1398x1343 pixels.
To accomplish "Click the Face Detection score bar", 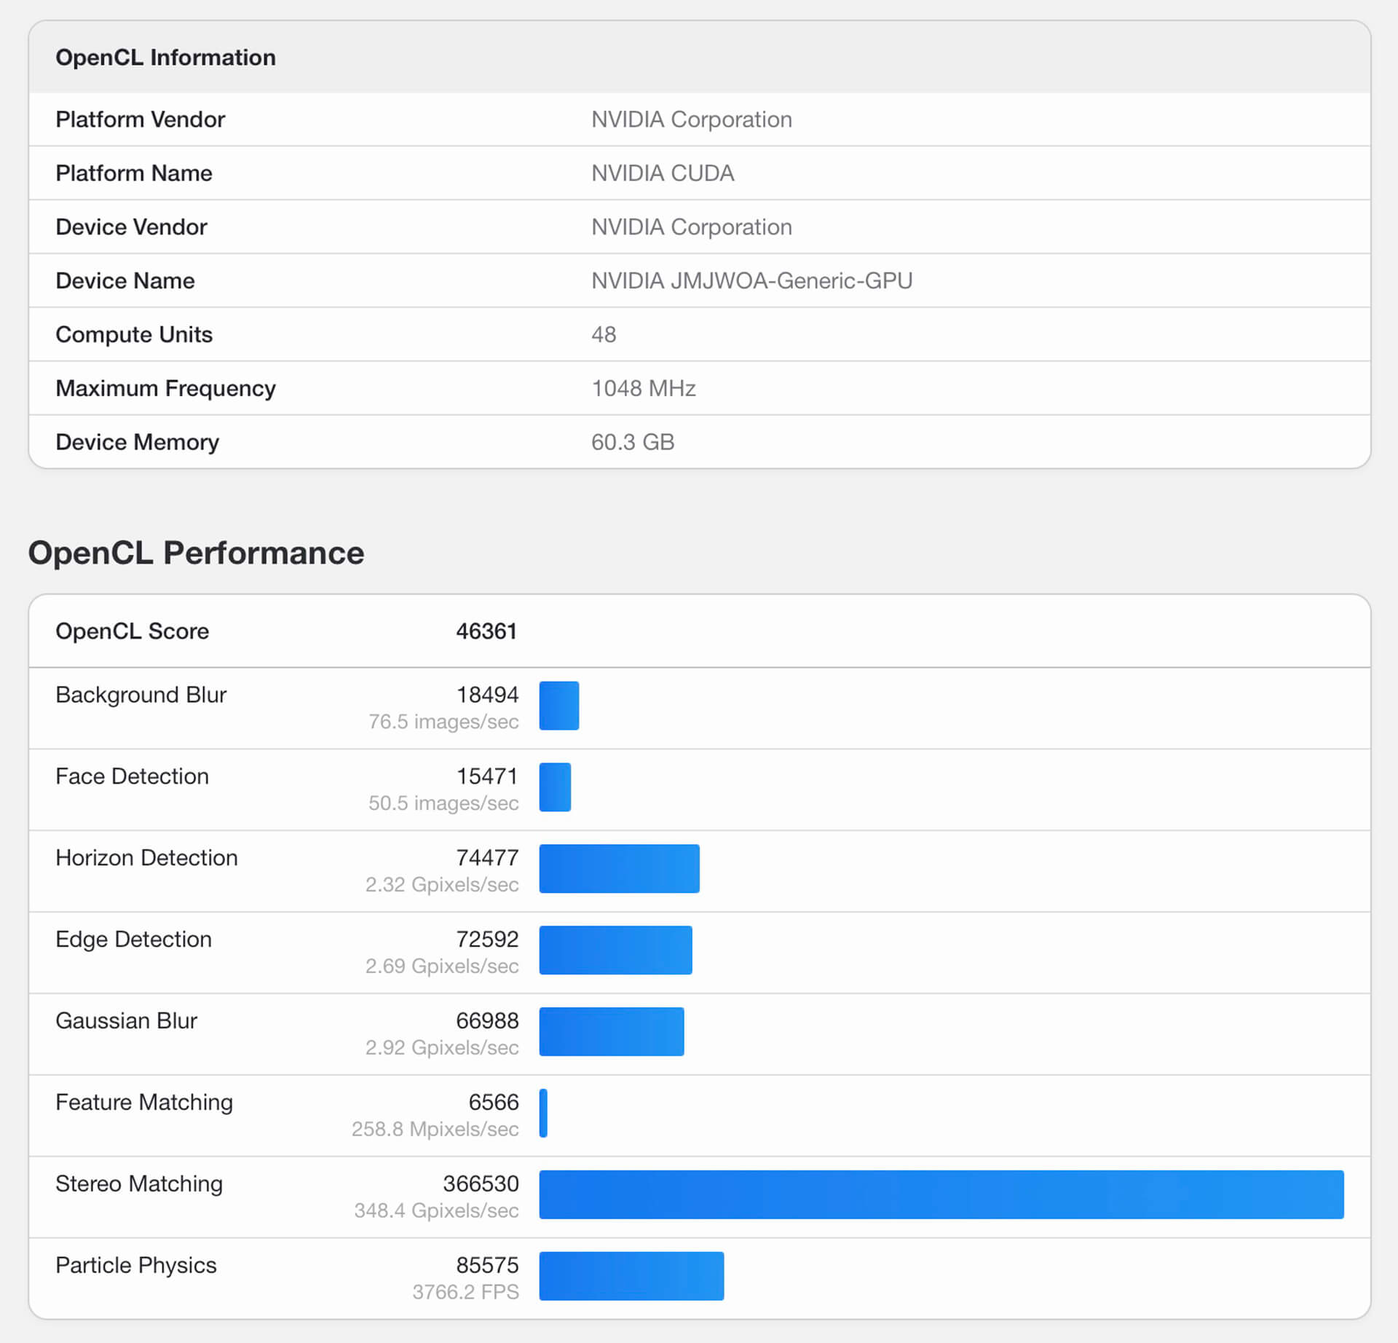I will 555,787.
